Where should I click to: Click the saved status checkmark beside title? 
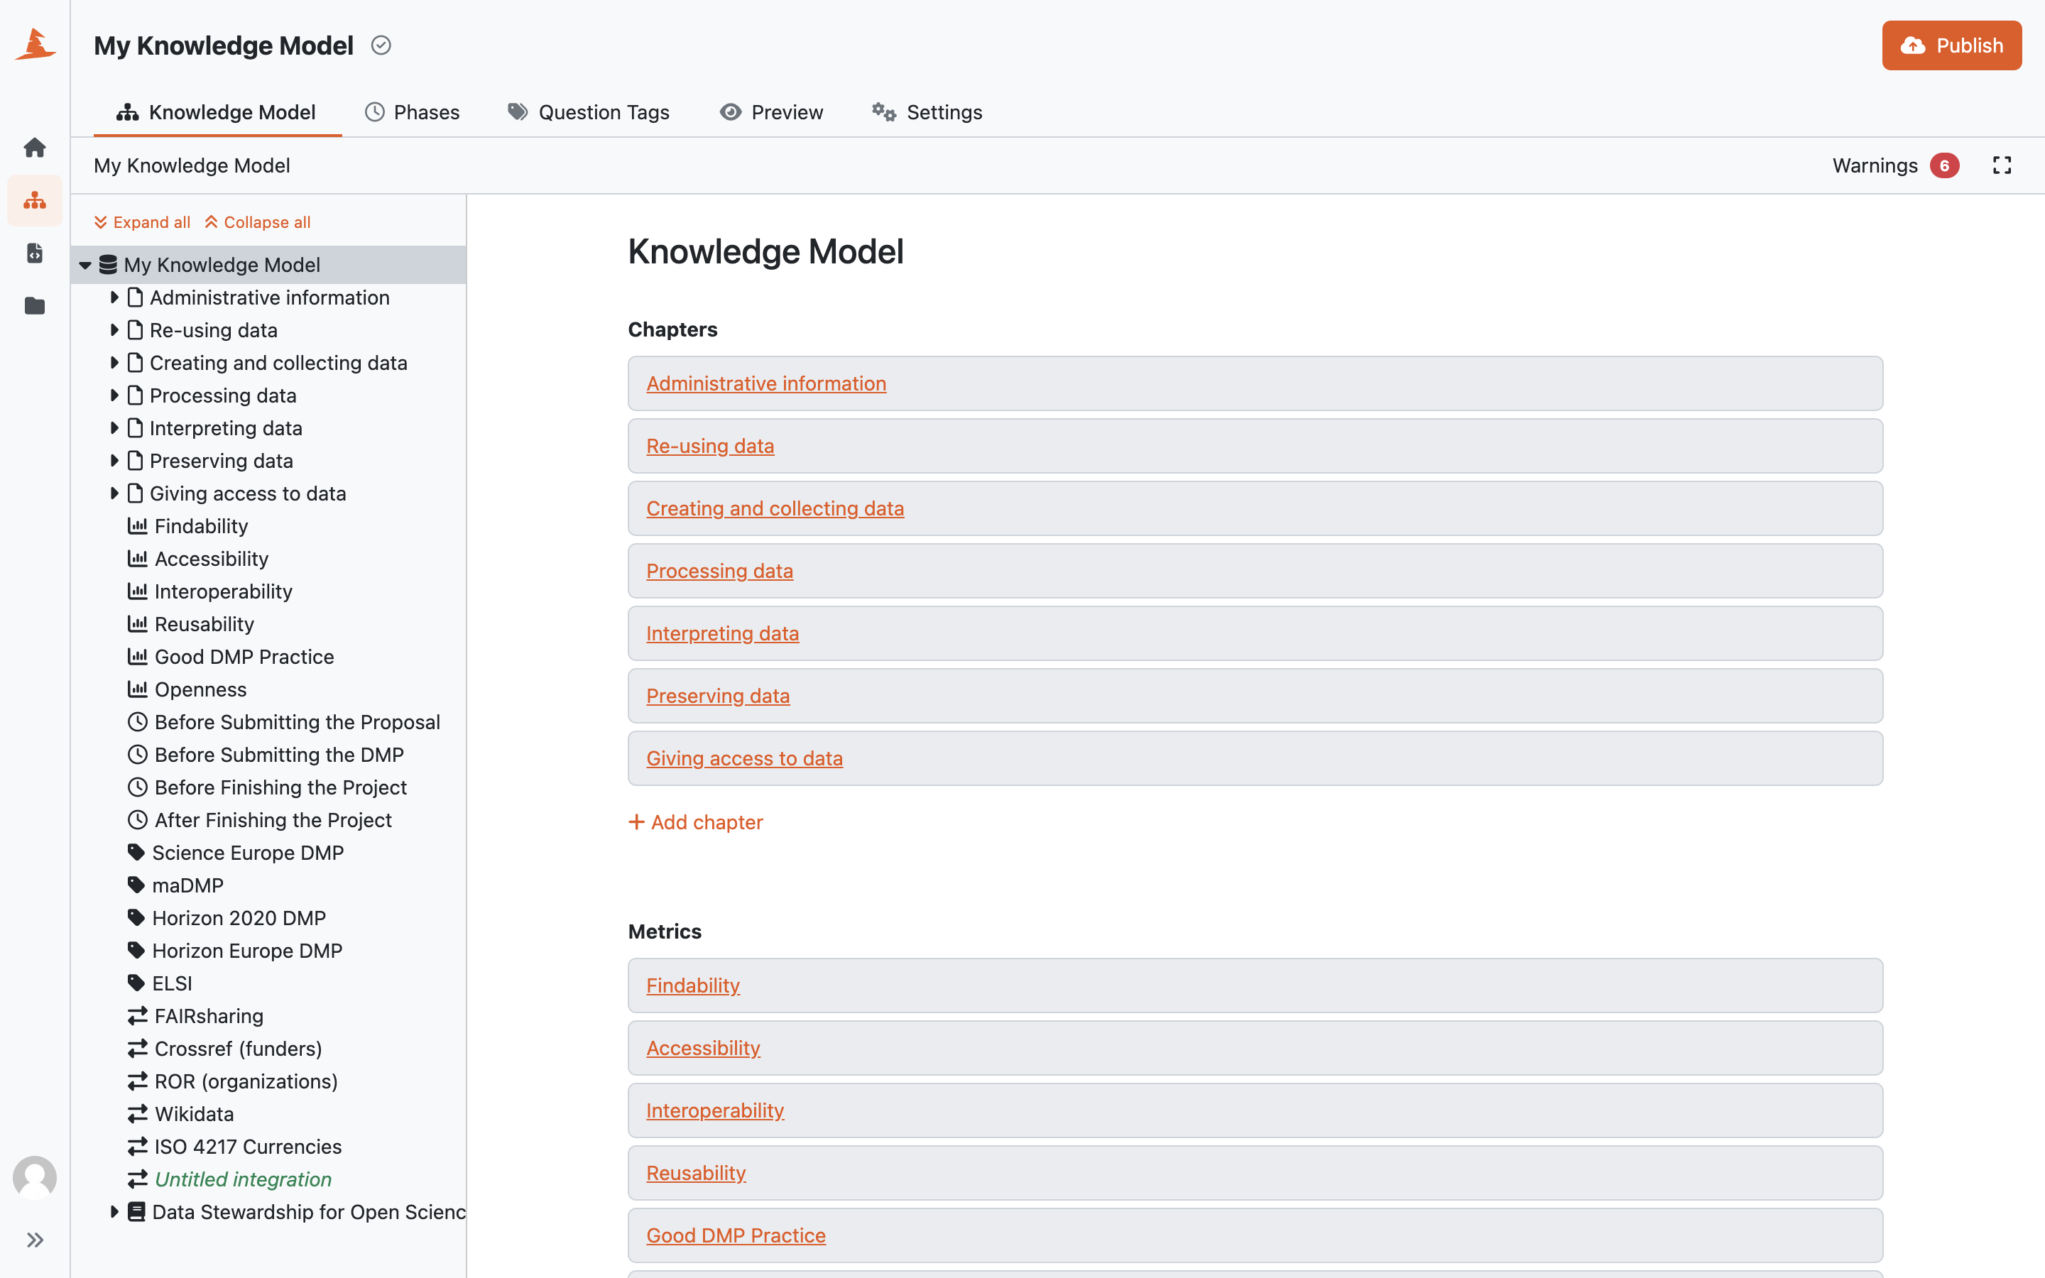point(381,45)
